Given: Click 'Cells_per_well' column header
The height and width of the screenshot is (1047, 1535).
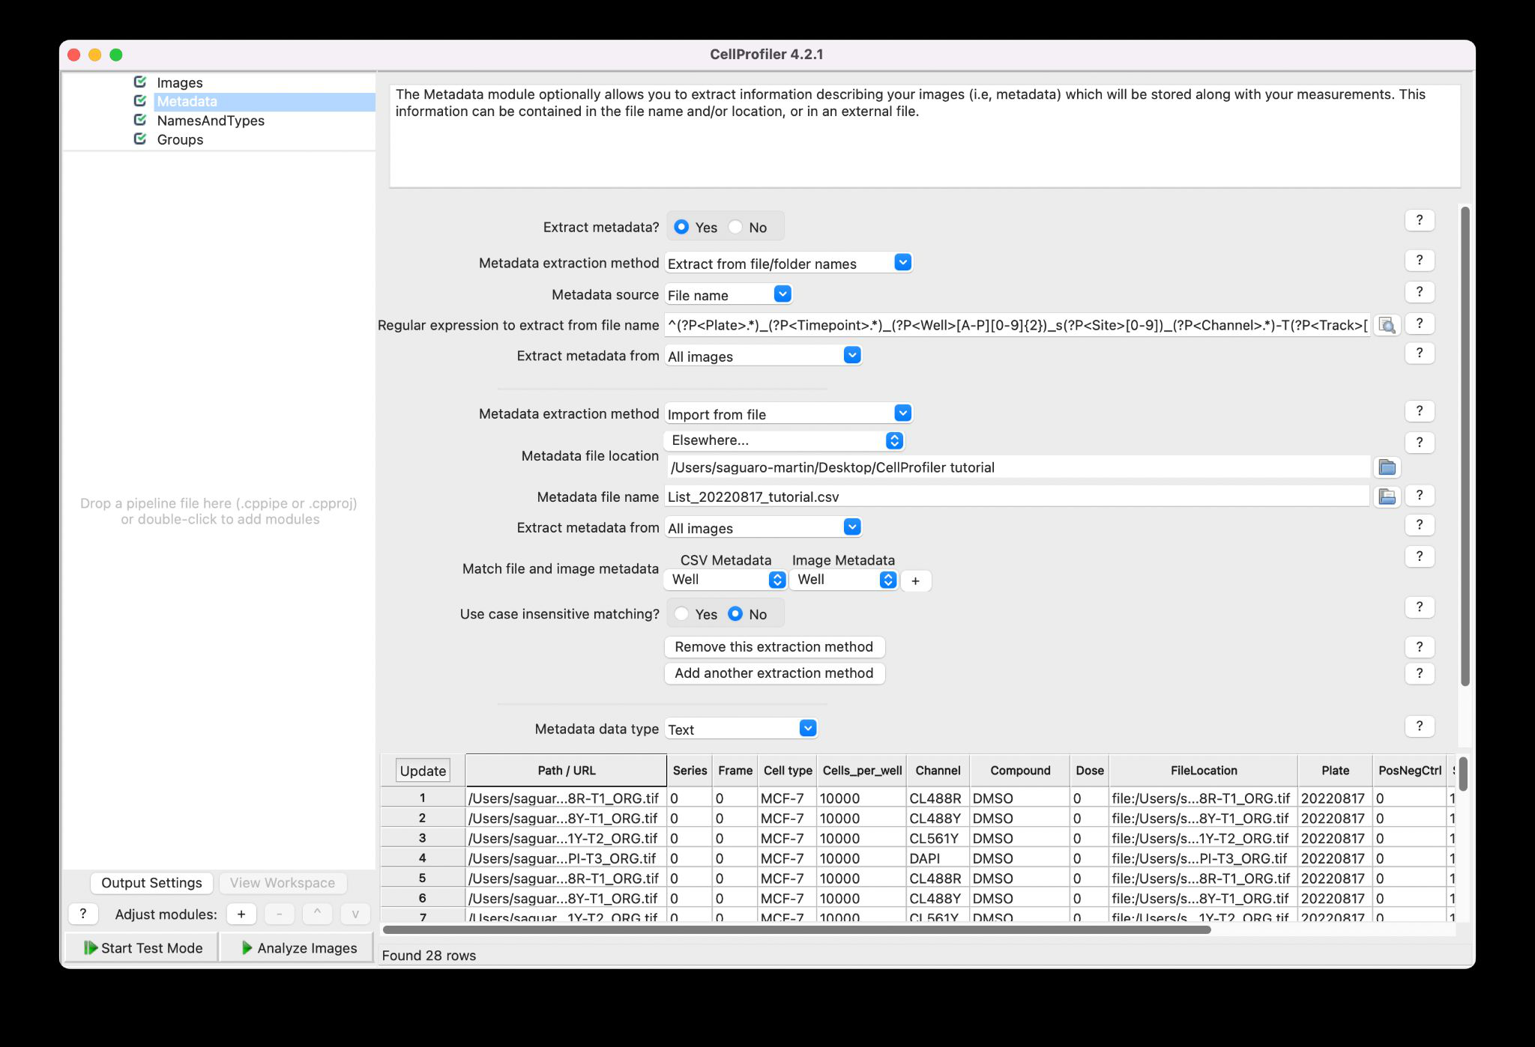Looking at the screenshot, I should [862, 771].
